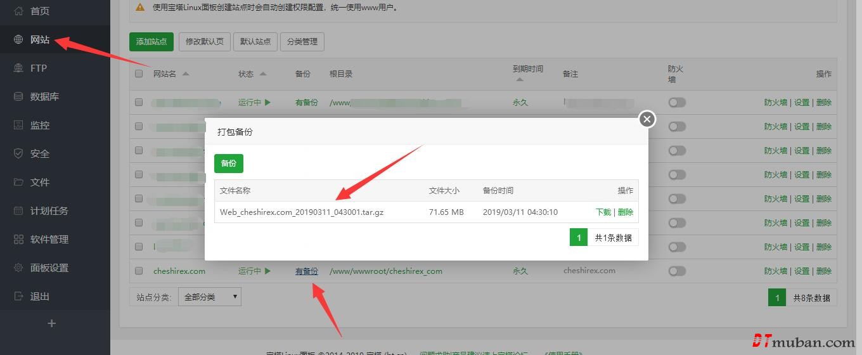Download the tar.gz backup via 下载 link
Viewport: 862px width, 355px height.
tap(603, 212)
